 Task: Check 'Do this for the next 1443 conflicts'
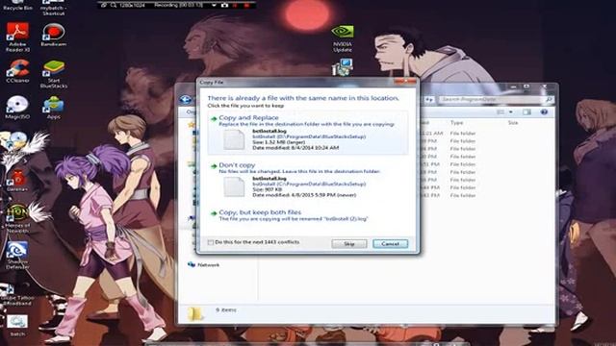[211, 242]
